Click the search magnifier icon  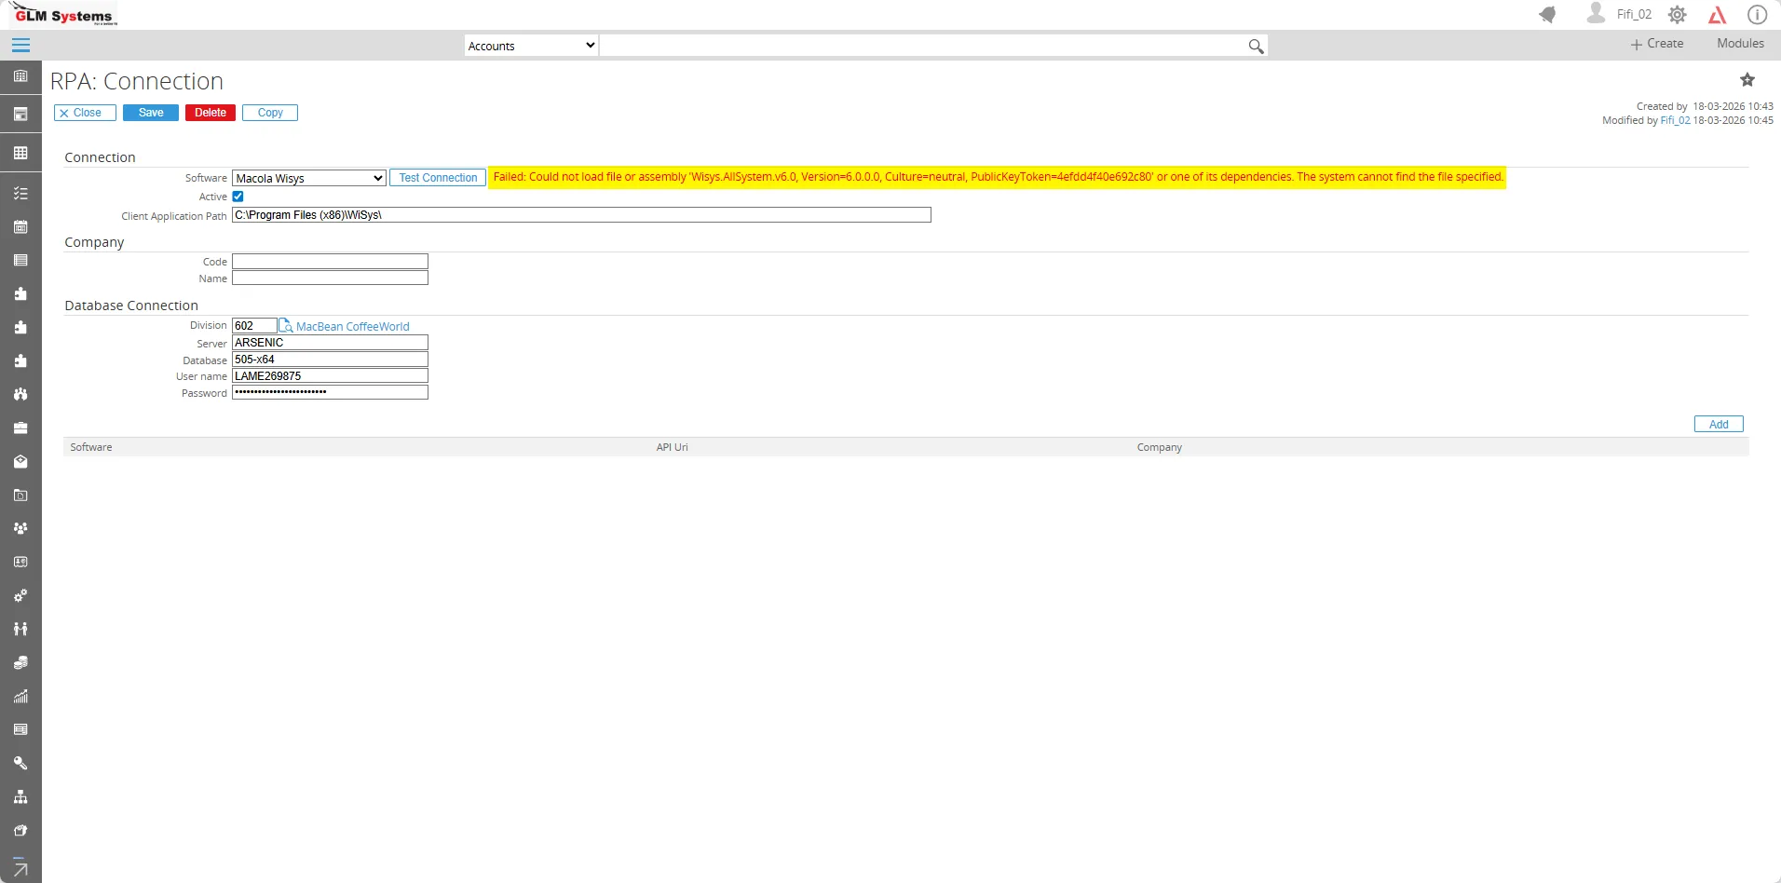[x=1256, y=46]
